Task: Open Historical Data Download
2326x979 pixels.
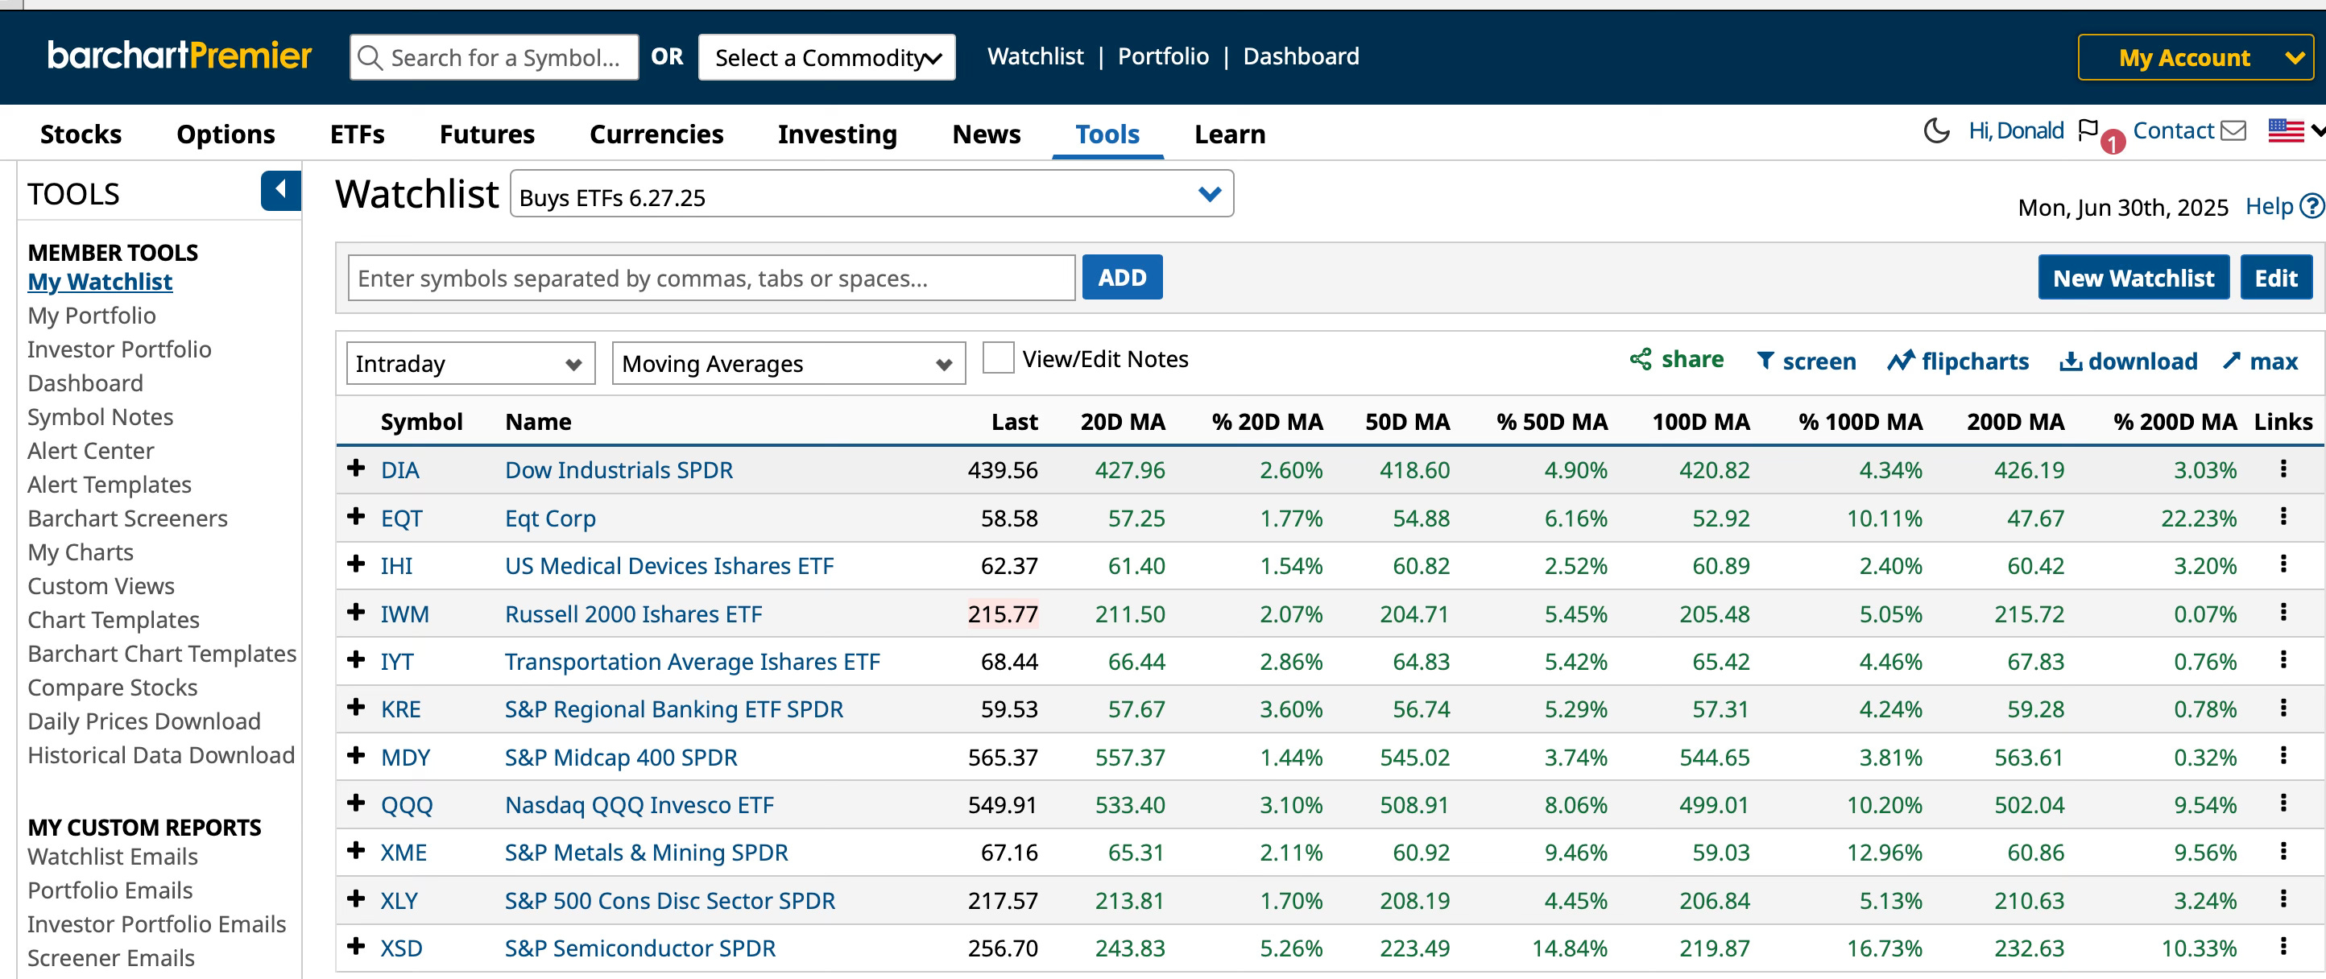Action: (x=161, y=755)
